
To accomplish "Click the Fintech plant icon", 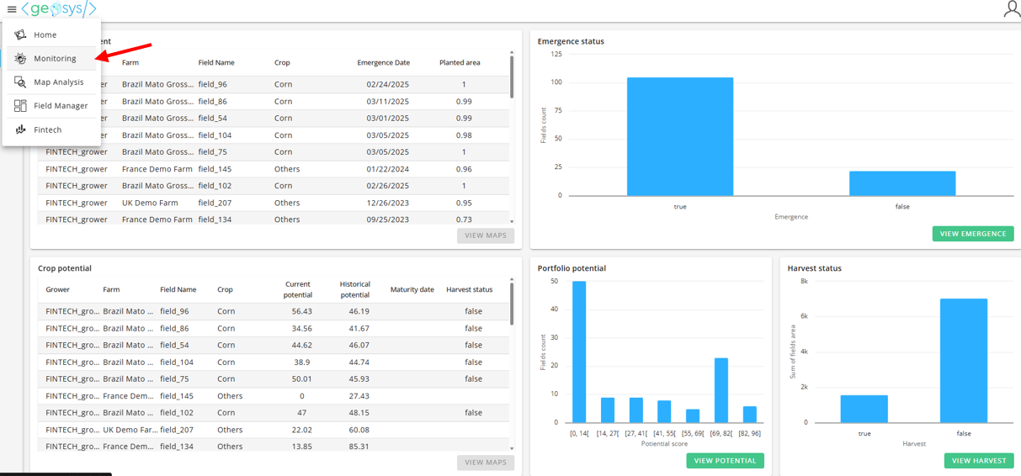I will click(x=20, y=130).
